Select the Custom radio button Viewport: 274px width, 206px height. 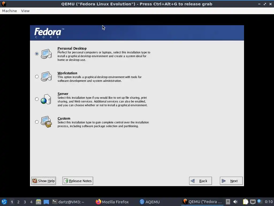(37, 122)
